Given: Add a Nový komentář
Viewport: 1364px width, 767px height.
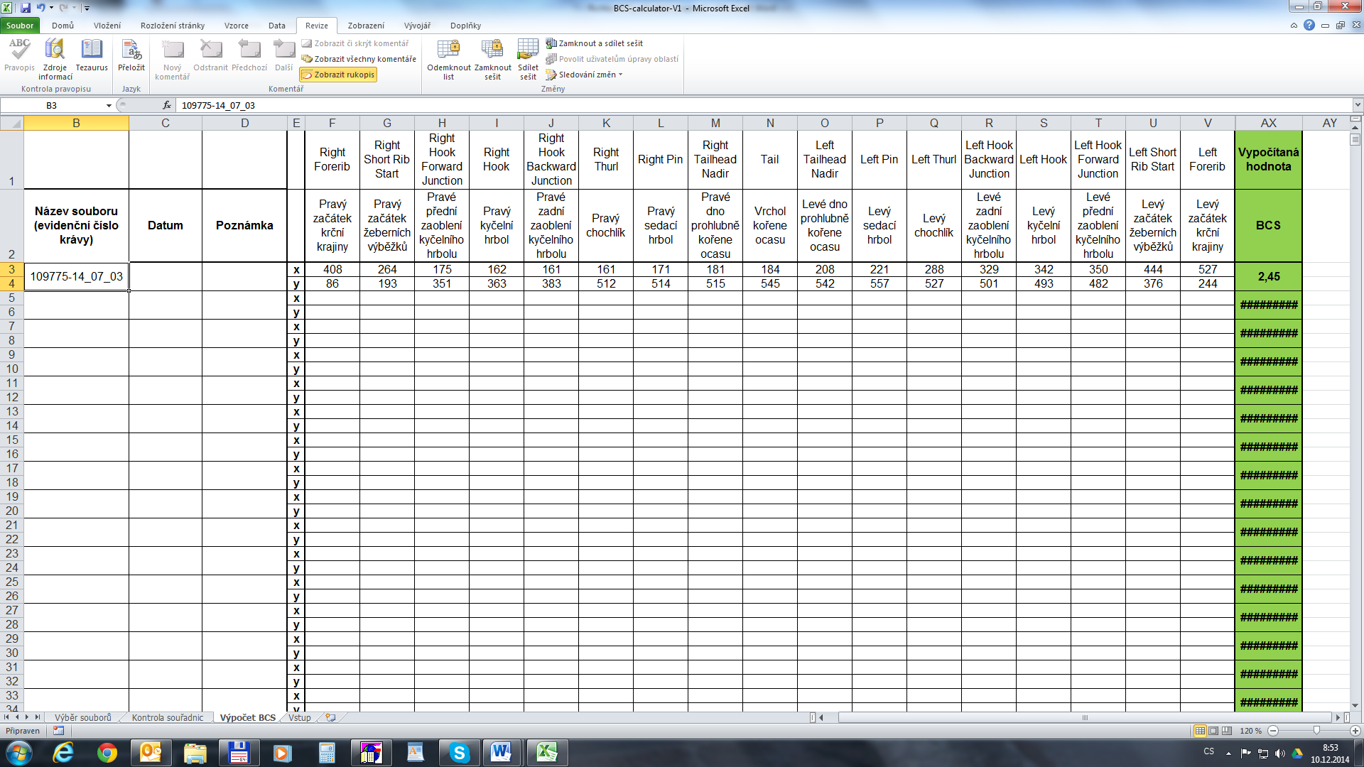Looking at the screenshot, I should click(172, 59).
